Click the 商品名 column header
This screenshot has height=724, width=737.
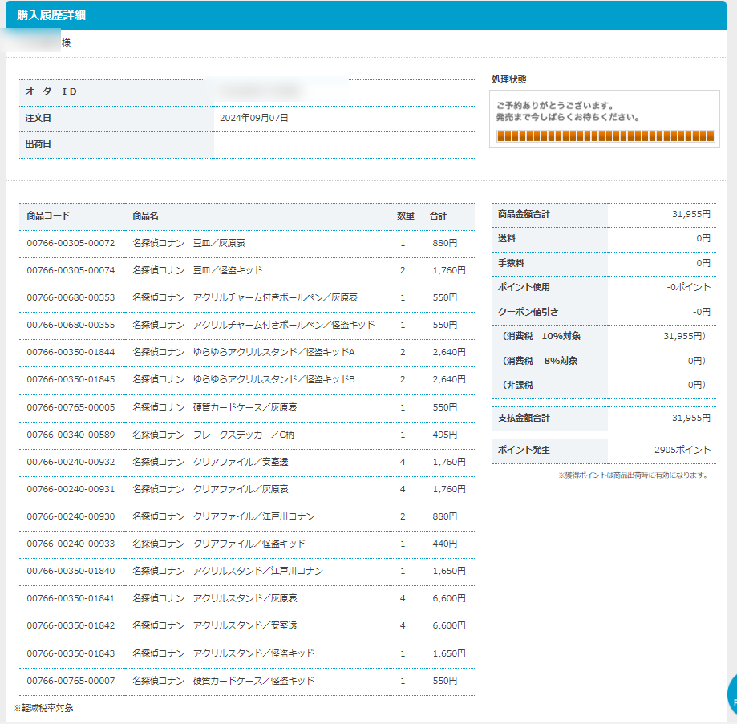pos(145,216)
